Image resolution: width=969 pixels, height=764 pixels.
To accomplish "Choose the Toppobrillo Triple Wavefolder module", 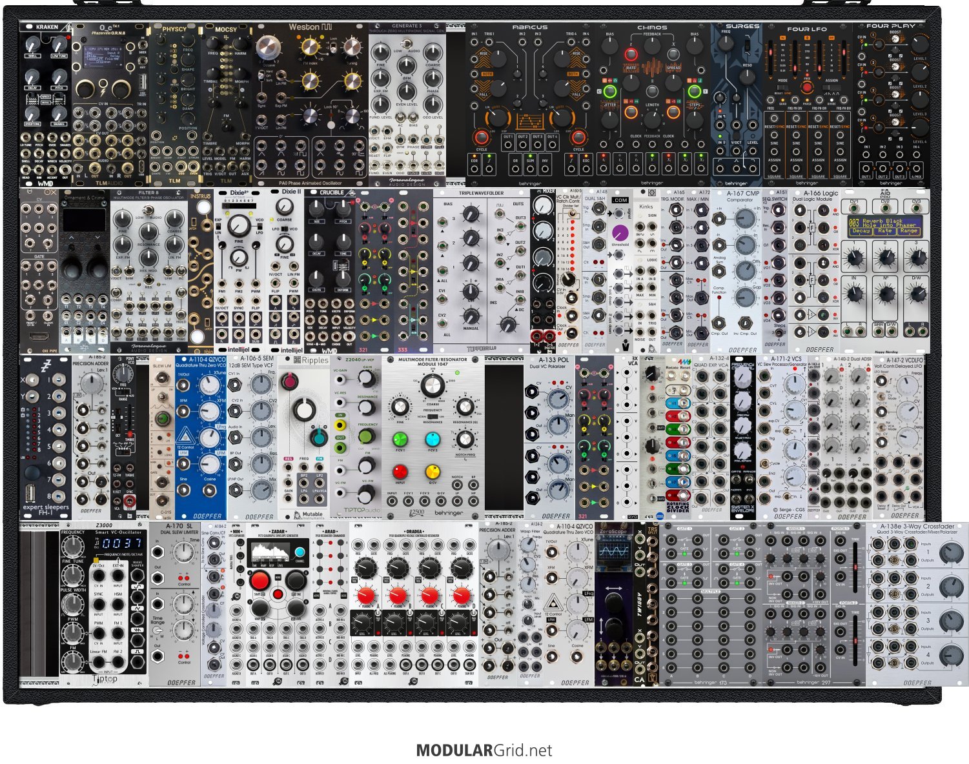I will (x=482, y=270).
